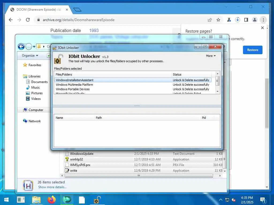Select the WindowsInstallationAssistant row
This screenshot has height=205, width=274.
[x=133, y=80]
